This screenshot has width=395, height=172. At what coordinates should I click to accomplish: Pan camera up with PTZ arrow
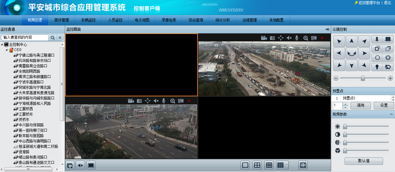(x=352, y=41)
